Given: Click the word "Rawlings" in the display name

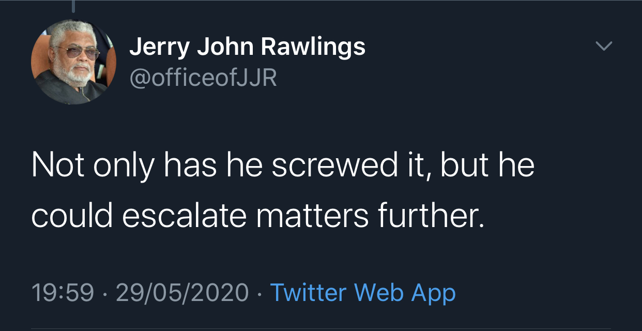Looking at the screenshot, I should point(313,47).
